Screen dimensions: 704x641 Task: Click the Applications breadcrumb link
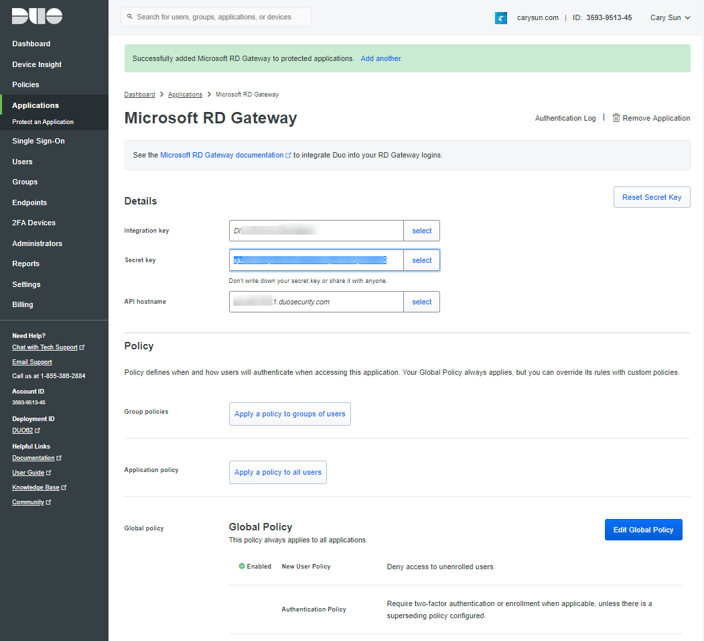coord(185,95)
